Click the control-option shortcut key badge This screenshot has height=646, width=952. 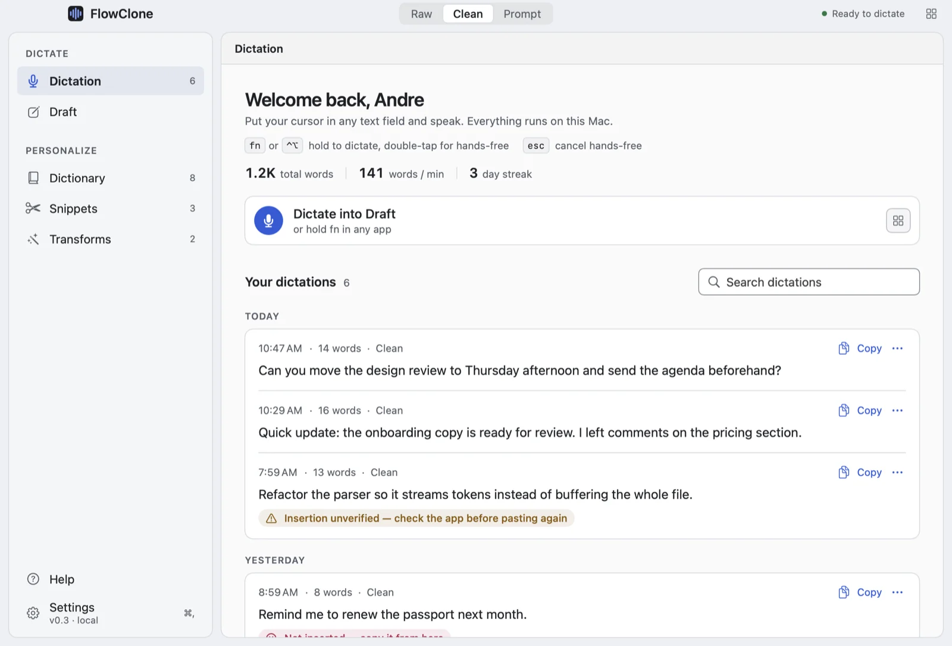(292, 146)
